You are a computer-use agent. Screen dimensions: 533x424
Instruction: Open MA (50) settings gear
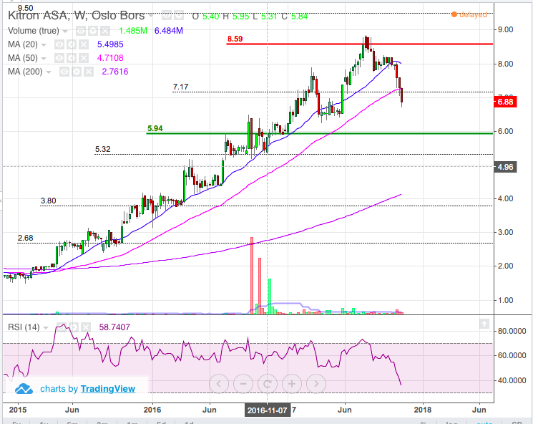click(x=72, y=58)
